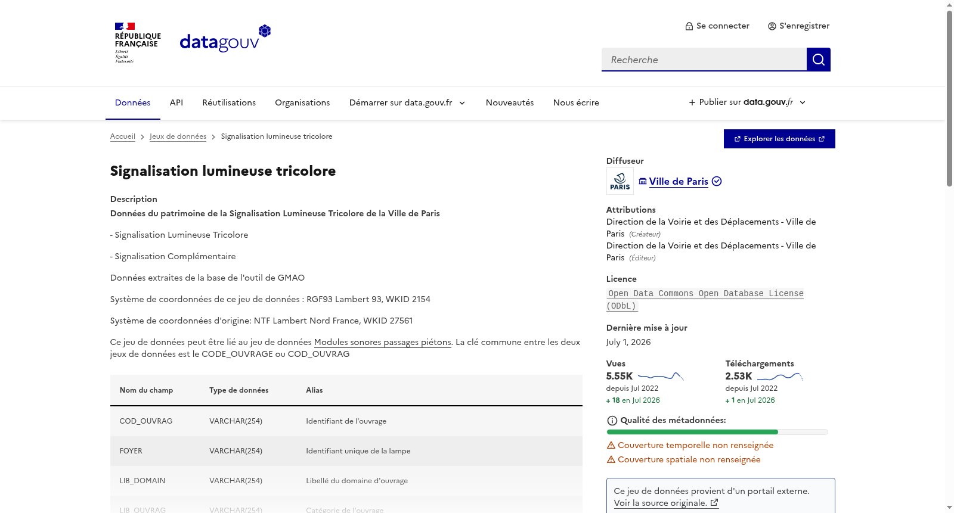The image size is (954, 513).
Task: Click 'Couverture spatiale non renseignée' warning
Action: pos(689,459)
